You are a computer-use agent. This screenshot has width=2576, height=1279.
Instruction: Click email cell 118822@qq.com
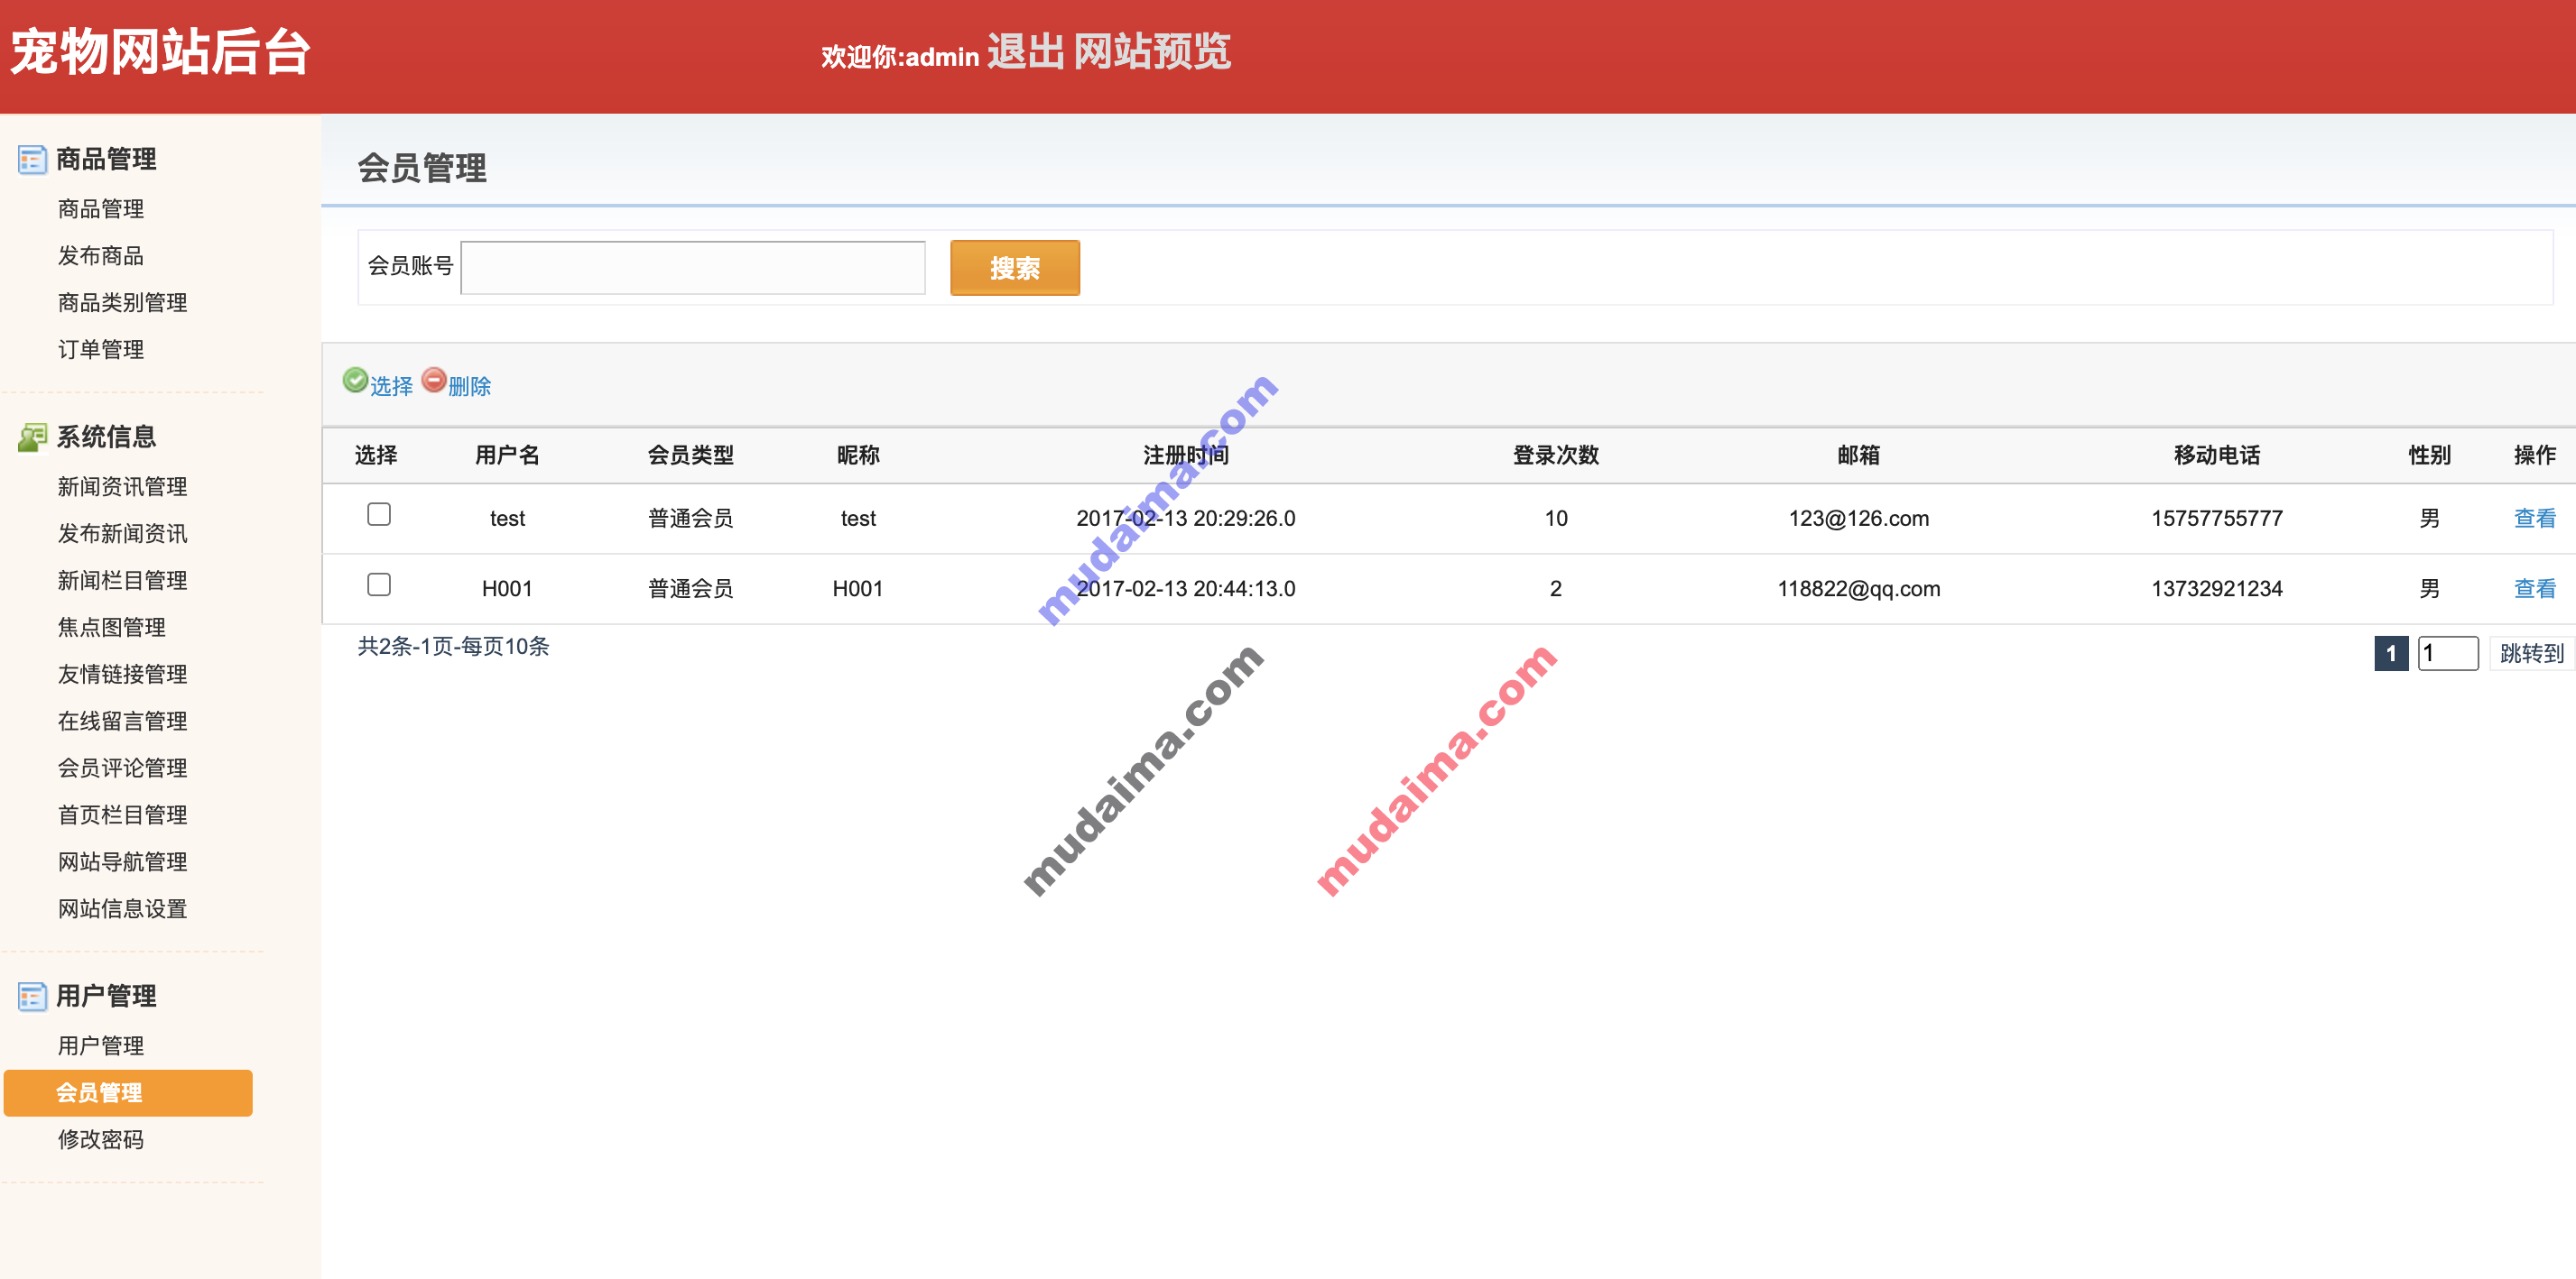[x=1858, y=589]
